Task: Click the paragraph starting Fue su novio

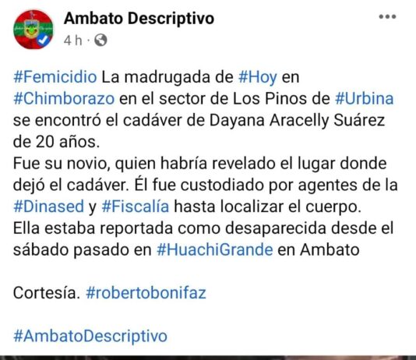Action: (x=206, y=185)
